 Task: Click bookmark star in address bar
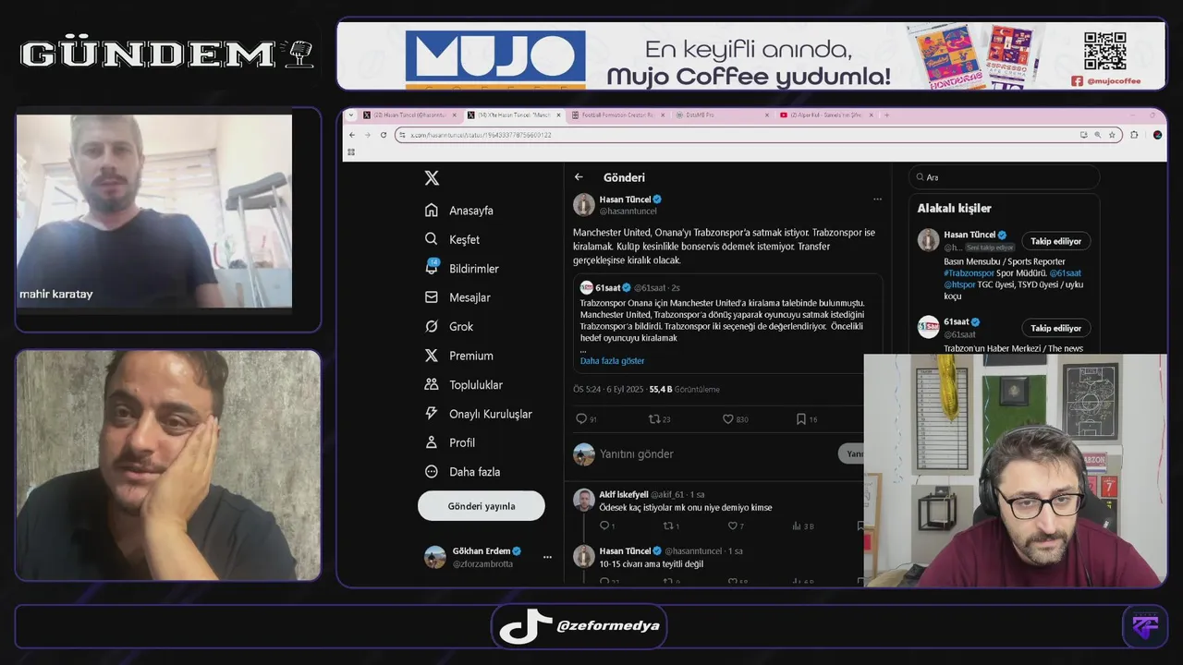(x=1111, y=135)
